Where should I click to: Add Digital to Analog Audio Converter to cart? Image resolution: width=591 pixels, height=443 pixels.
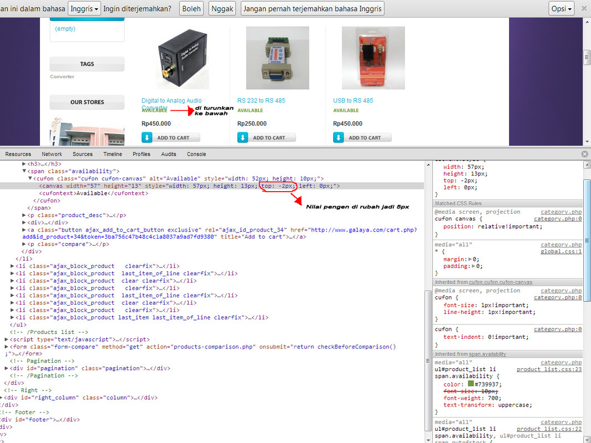(x=171, y=138)
